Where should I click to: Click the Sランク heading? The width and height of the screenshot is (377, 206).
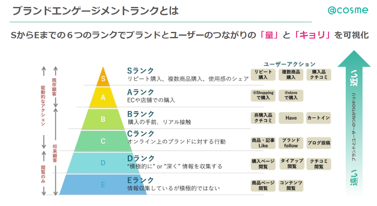tap(140, 71)
